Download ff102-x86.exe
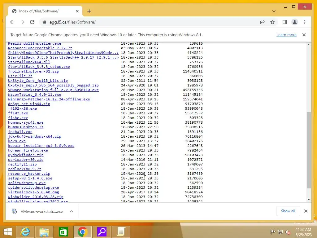Viewport: 317px width, 238px height. coord(22,108)
